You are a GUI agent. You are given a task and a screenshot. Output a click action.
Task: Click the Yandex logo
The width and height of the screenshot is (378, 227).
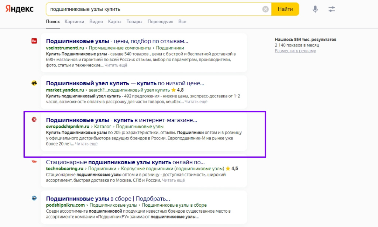click(19, 9)
